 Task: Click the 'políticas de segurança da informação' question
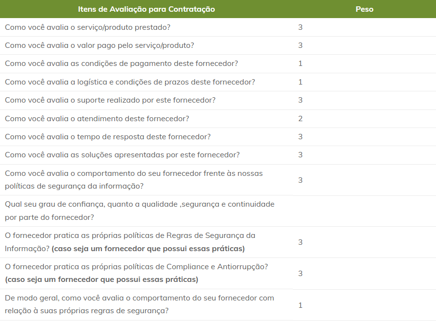(134, 180)
